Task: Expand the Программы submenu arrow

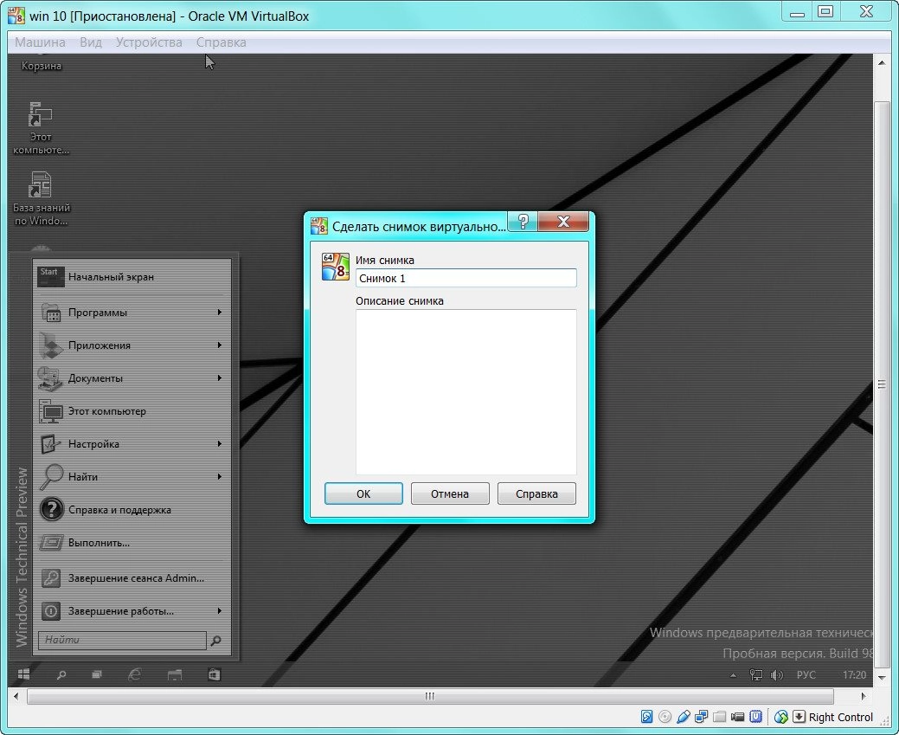Action: click(220, 313)
